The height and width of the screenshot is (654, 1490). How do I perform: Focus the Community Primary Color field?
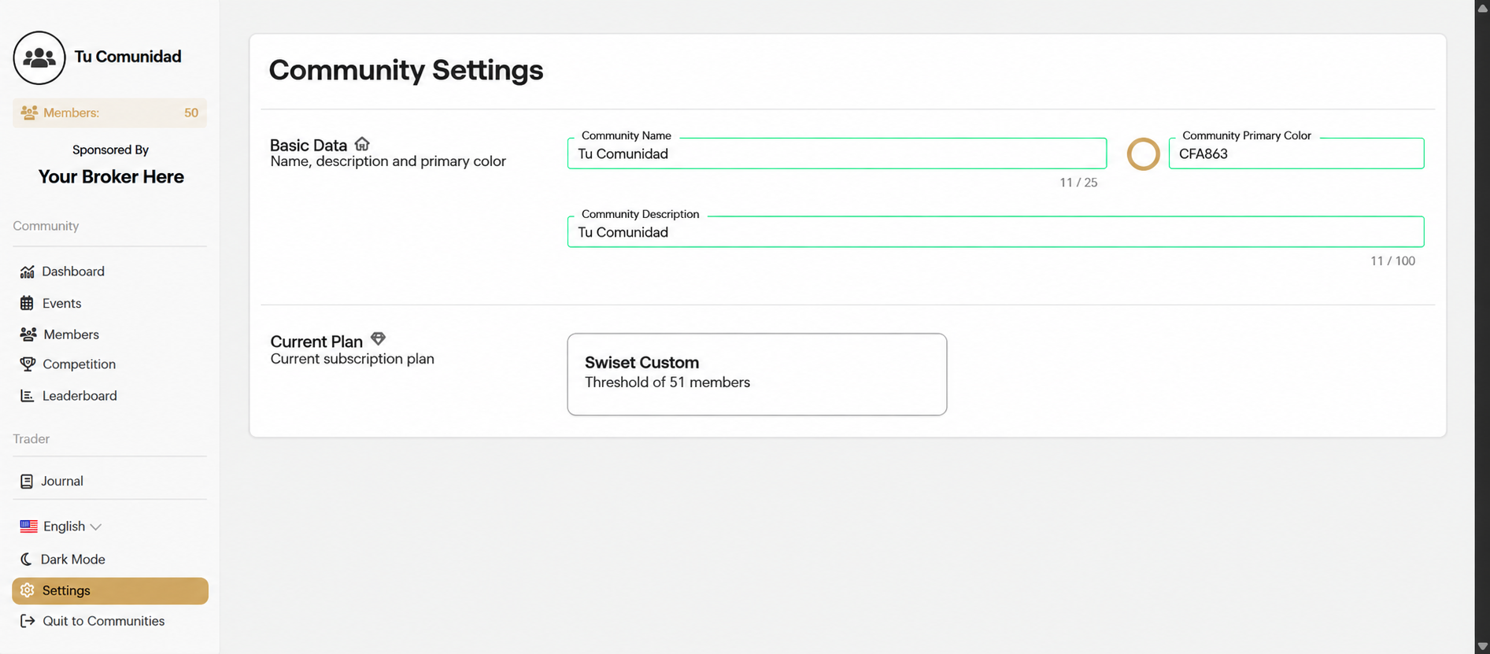click(1296, 153)
